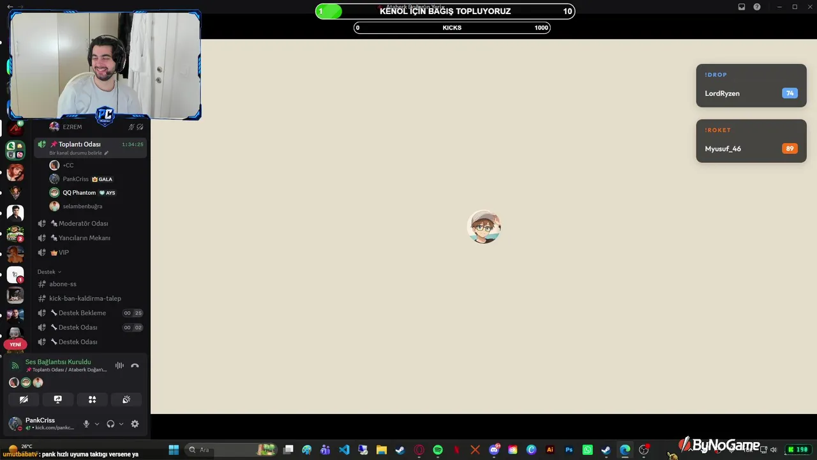817x460 pixels.
Task: Click the YENİ new mentions pill
Action: (15, 344)
